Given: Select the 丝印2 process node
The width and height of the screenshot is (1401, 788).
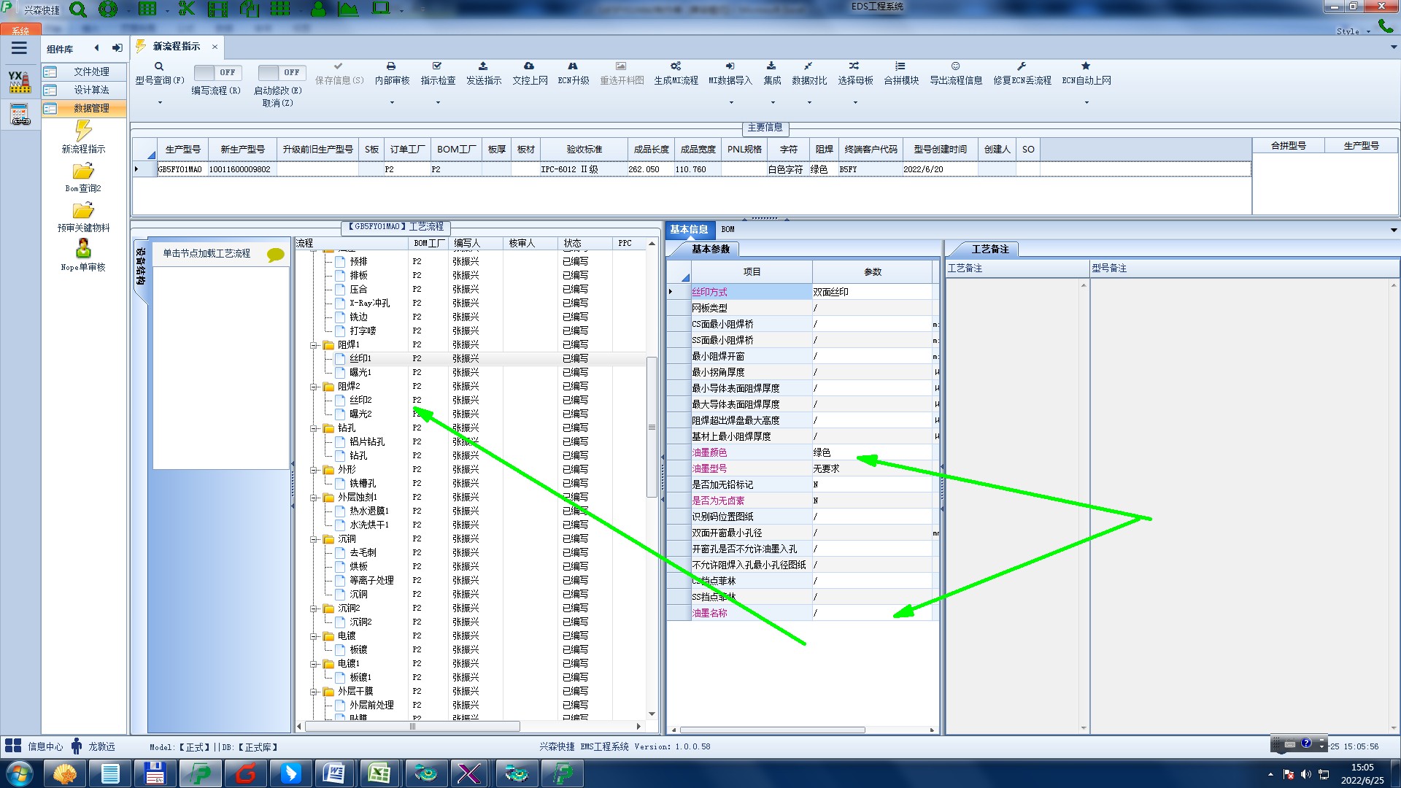Looking at the screenshot, I should point(360,400).
